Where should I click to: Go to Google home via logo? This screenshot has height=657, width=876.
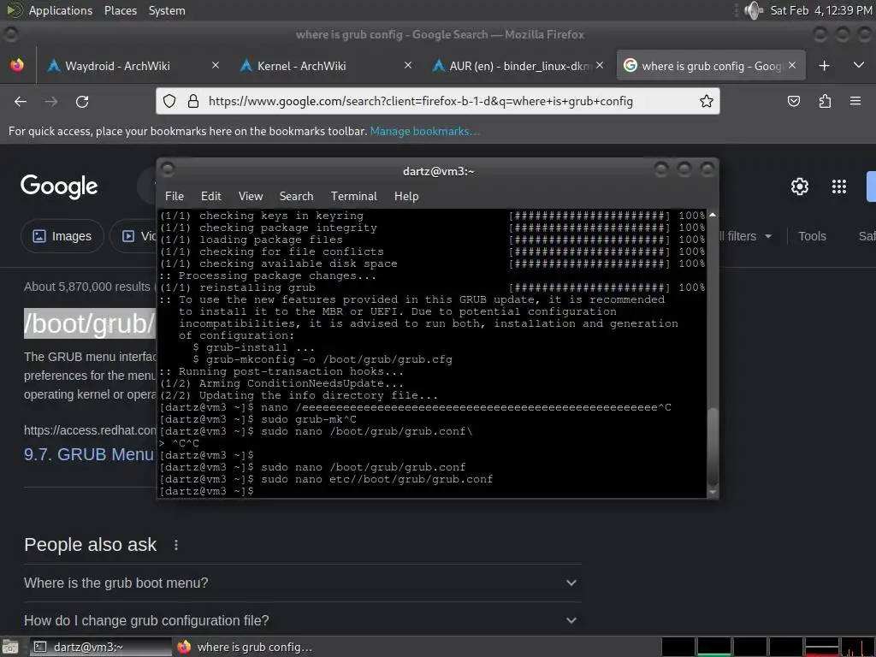tap(59, 186)
